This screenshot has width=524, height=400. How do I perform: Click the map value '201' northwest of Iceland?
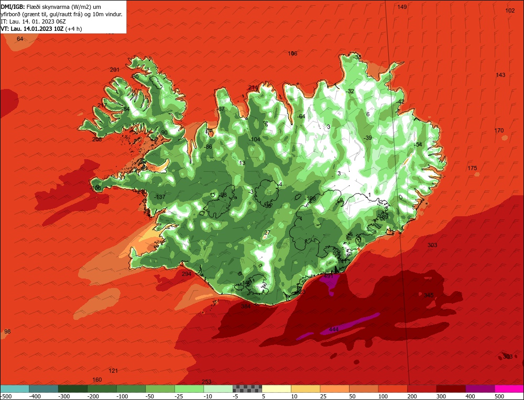tap(115, 70)
